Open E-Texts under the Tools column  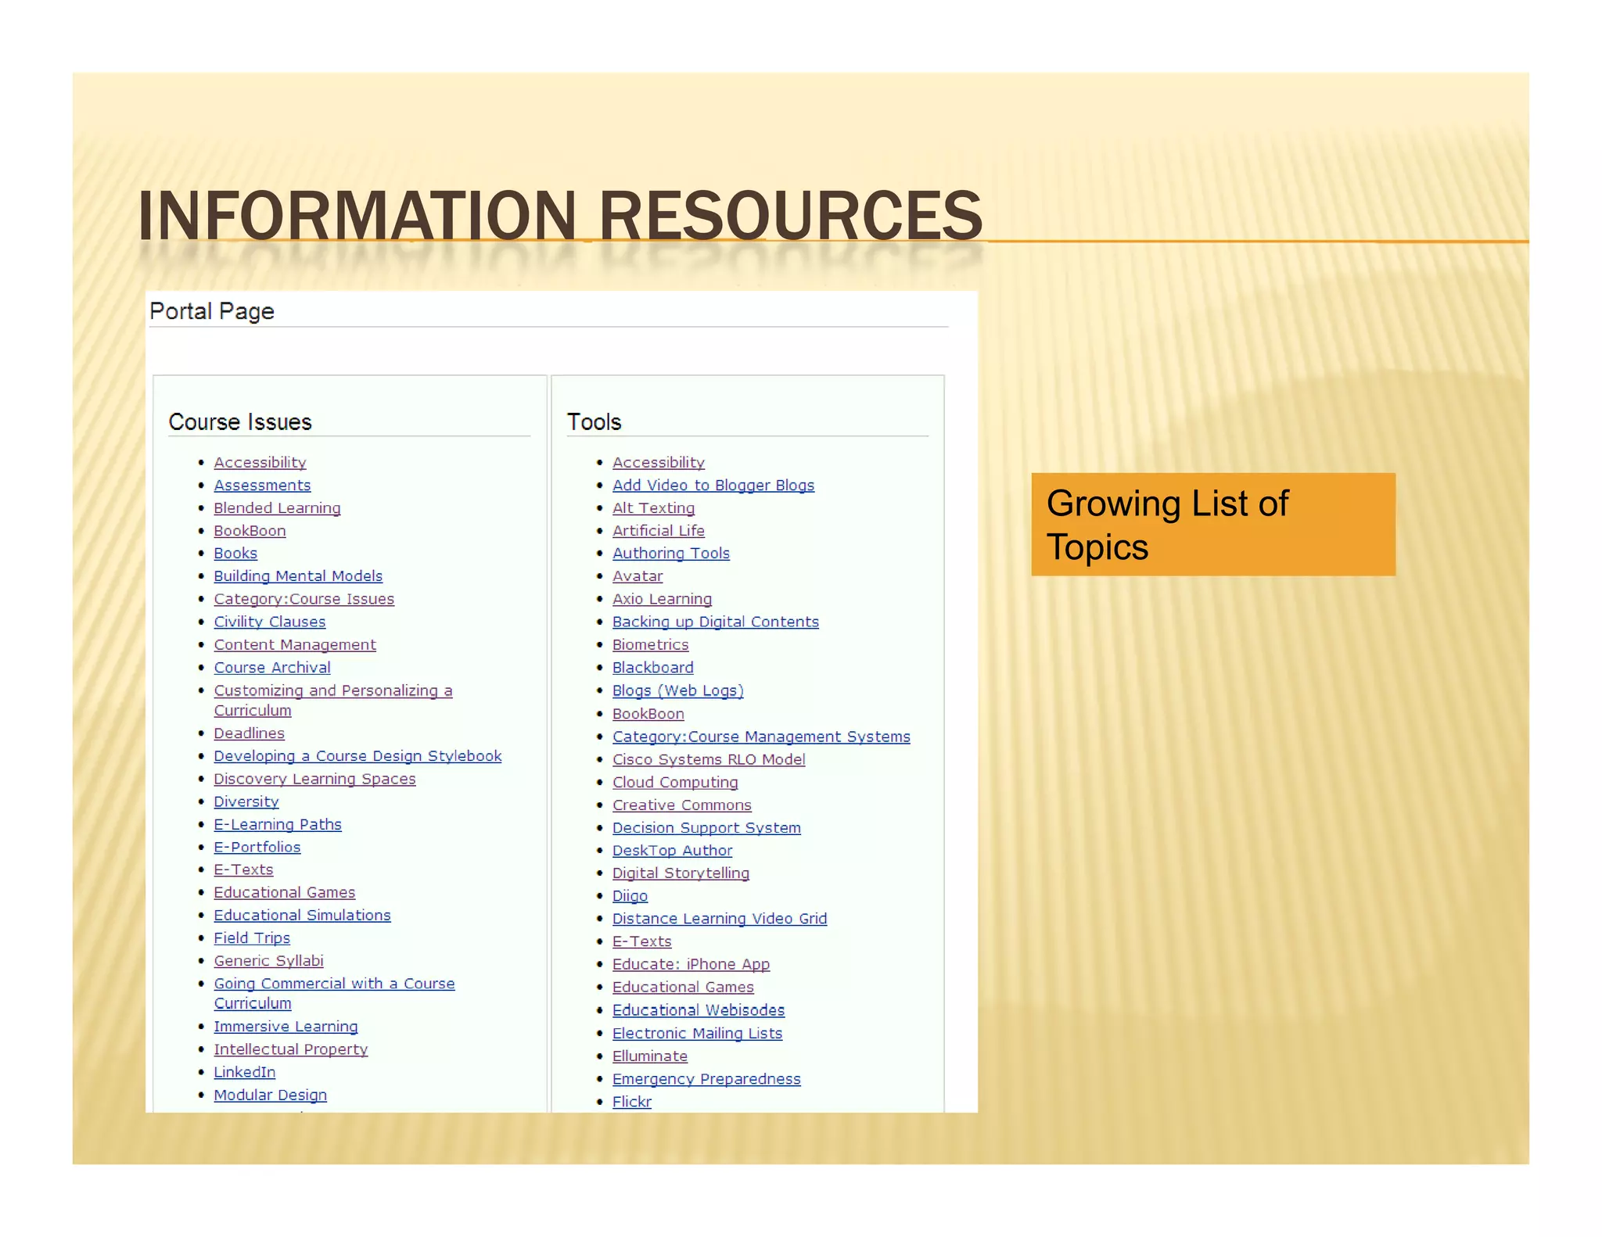click(642, 941)
